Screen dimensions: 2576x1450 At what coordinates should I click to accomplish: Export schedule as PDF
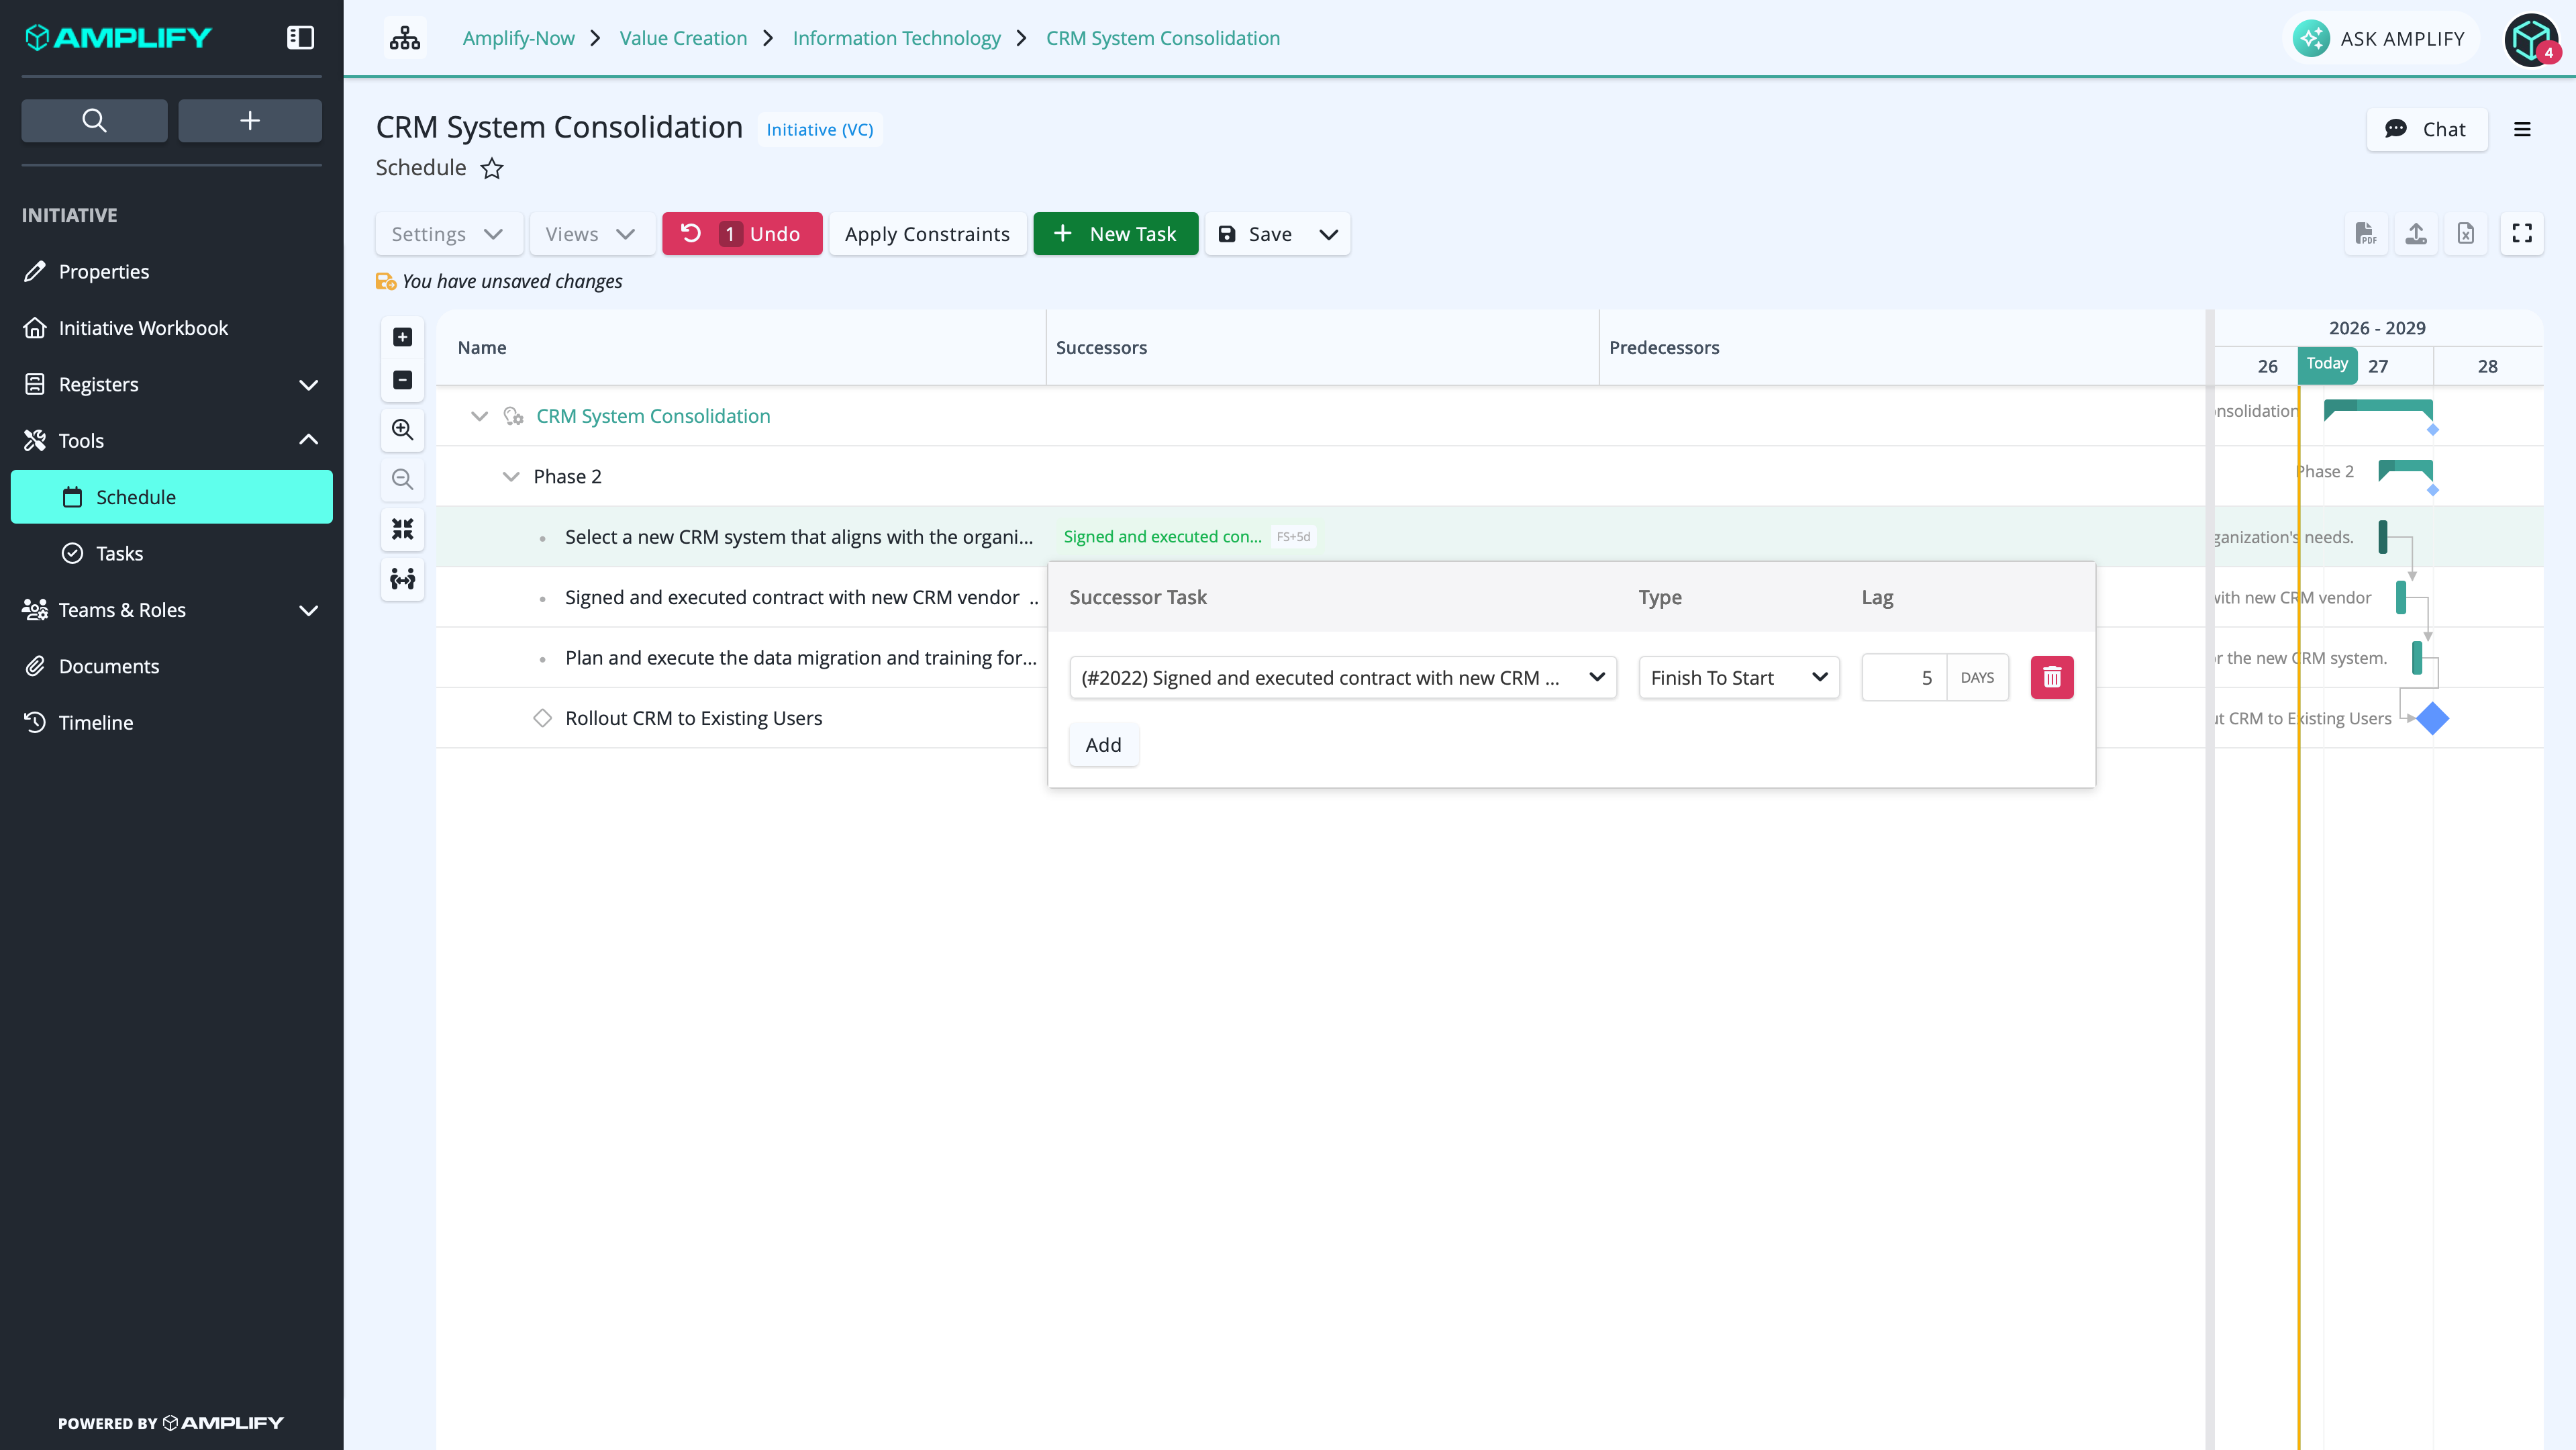pyautogui.click(x=2366, y=233)
